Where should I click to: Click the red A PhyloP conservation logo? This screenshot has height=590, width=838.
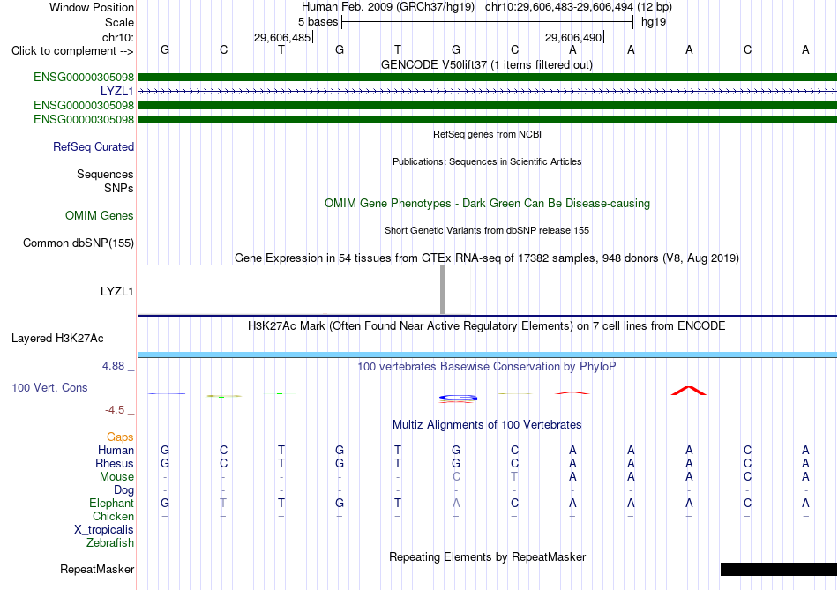point(688,391)
